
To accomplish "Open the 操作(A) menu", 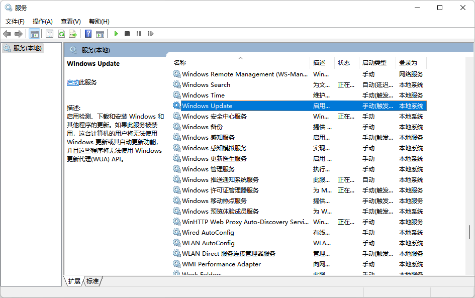I will pos(43,22).
